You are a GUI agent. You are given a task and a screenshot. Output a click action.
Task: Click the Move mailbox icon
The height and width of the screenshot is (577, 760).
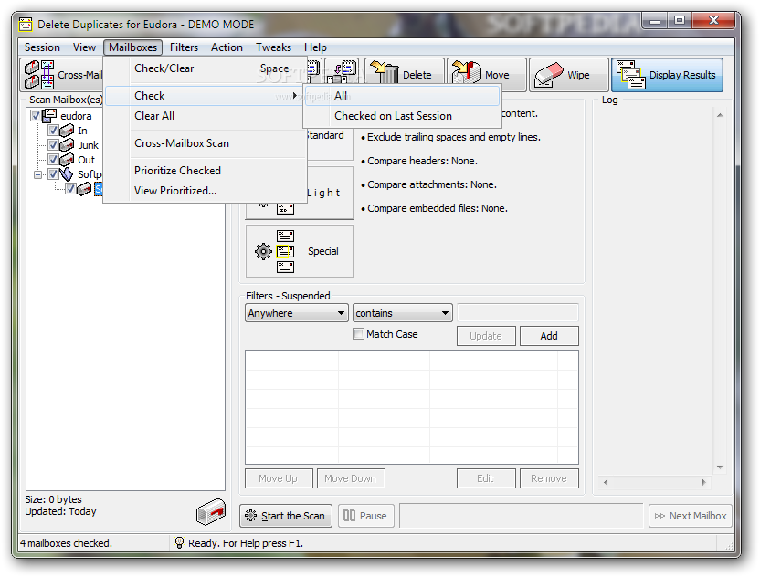466,74
